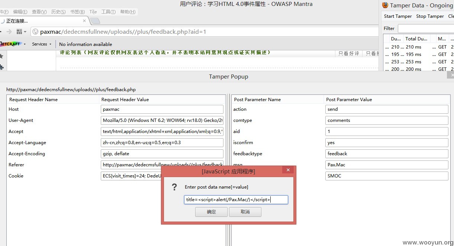Open the 工具(T) menu

[108, 12]
